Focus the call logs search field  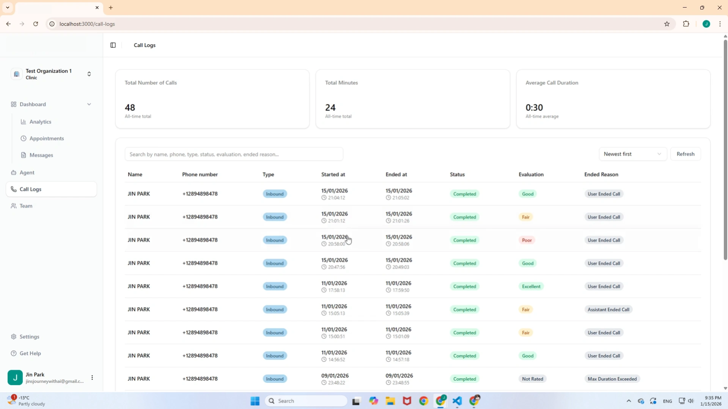pos(234,154)
